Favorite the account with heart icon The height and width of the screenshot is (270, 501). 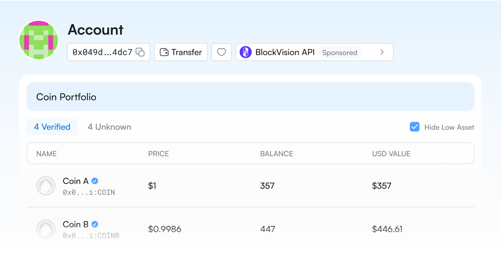point(221,52)
